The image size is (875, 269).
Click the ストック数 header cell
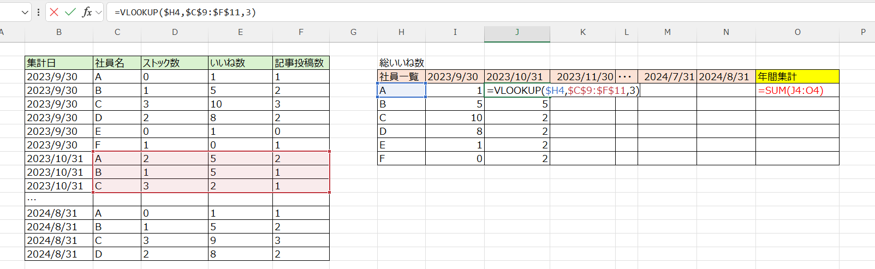[x=175, y=63]
